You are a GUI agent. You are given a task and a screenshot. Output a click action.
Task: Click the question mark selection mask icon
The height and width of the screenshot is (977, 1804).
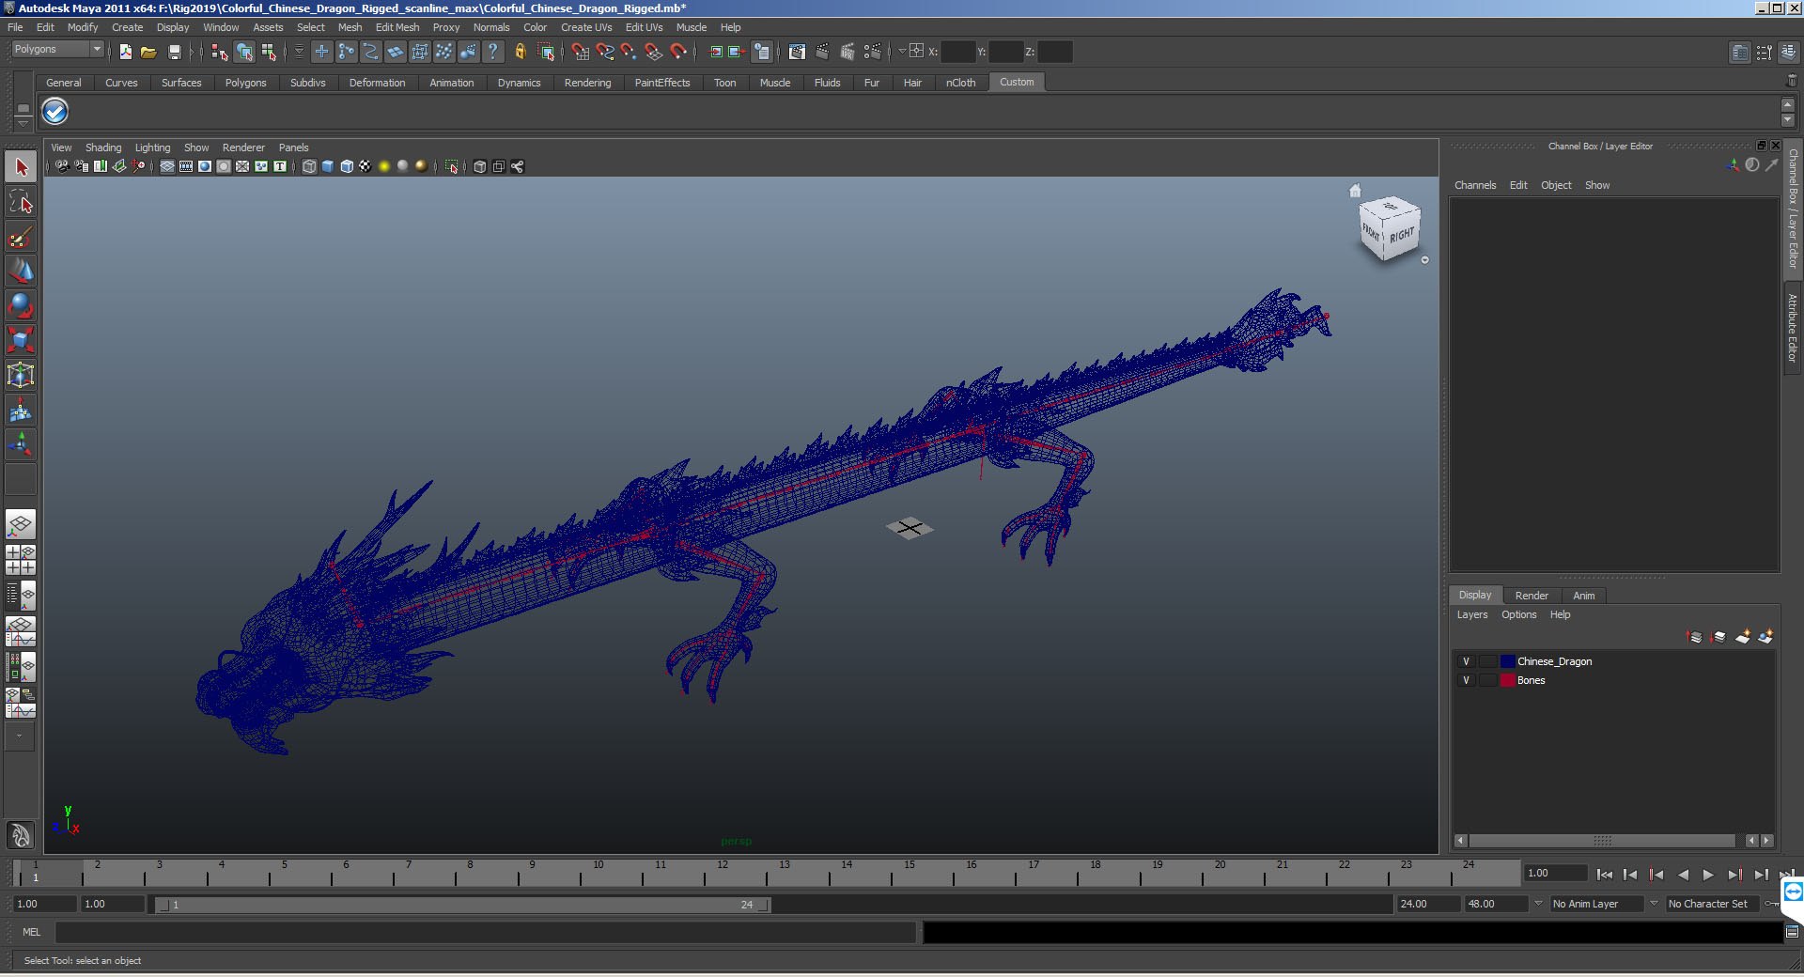492,53
